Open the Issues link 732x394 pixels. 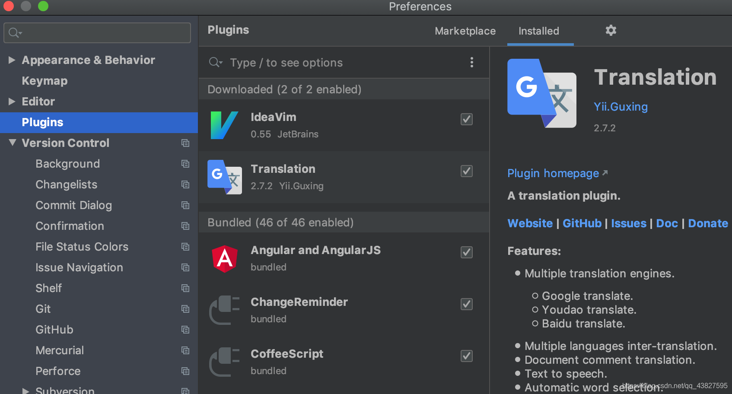coord(629,223)
